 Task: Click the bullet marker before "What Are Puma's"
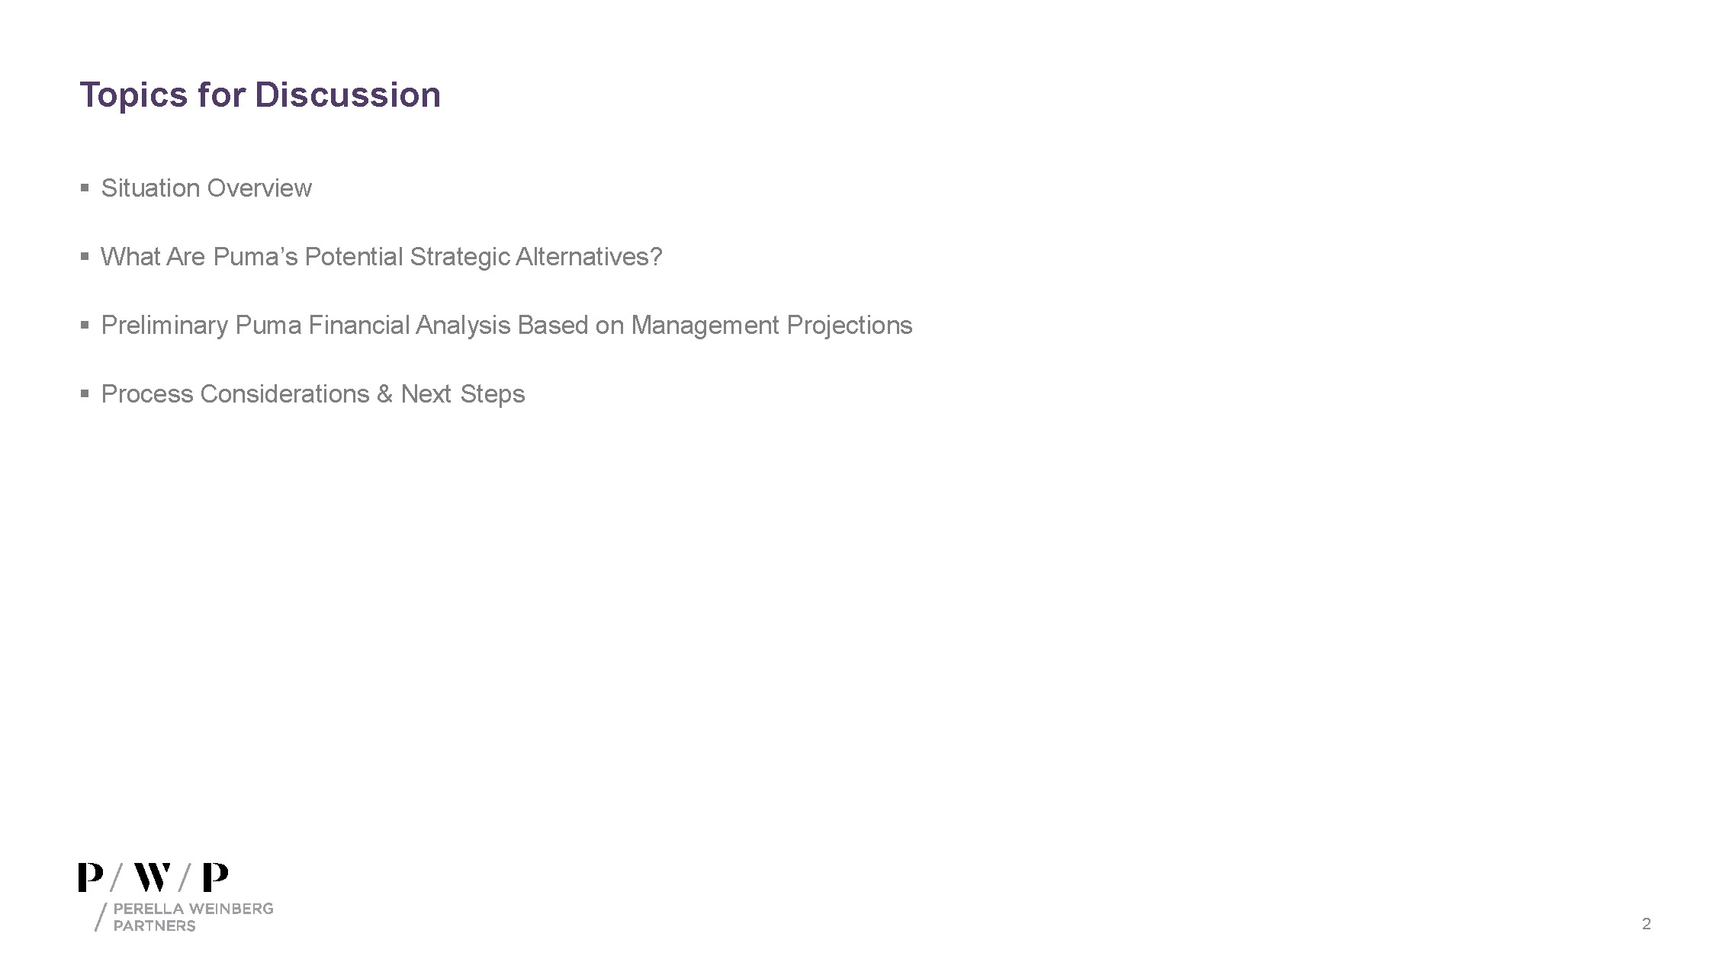pos(85,256)
